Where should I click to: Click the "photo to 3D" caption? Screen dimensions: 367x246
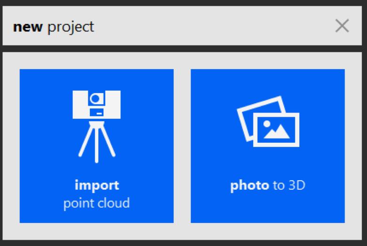(x=268, y=186)
